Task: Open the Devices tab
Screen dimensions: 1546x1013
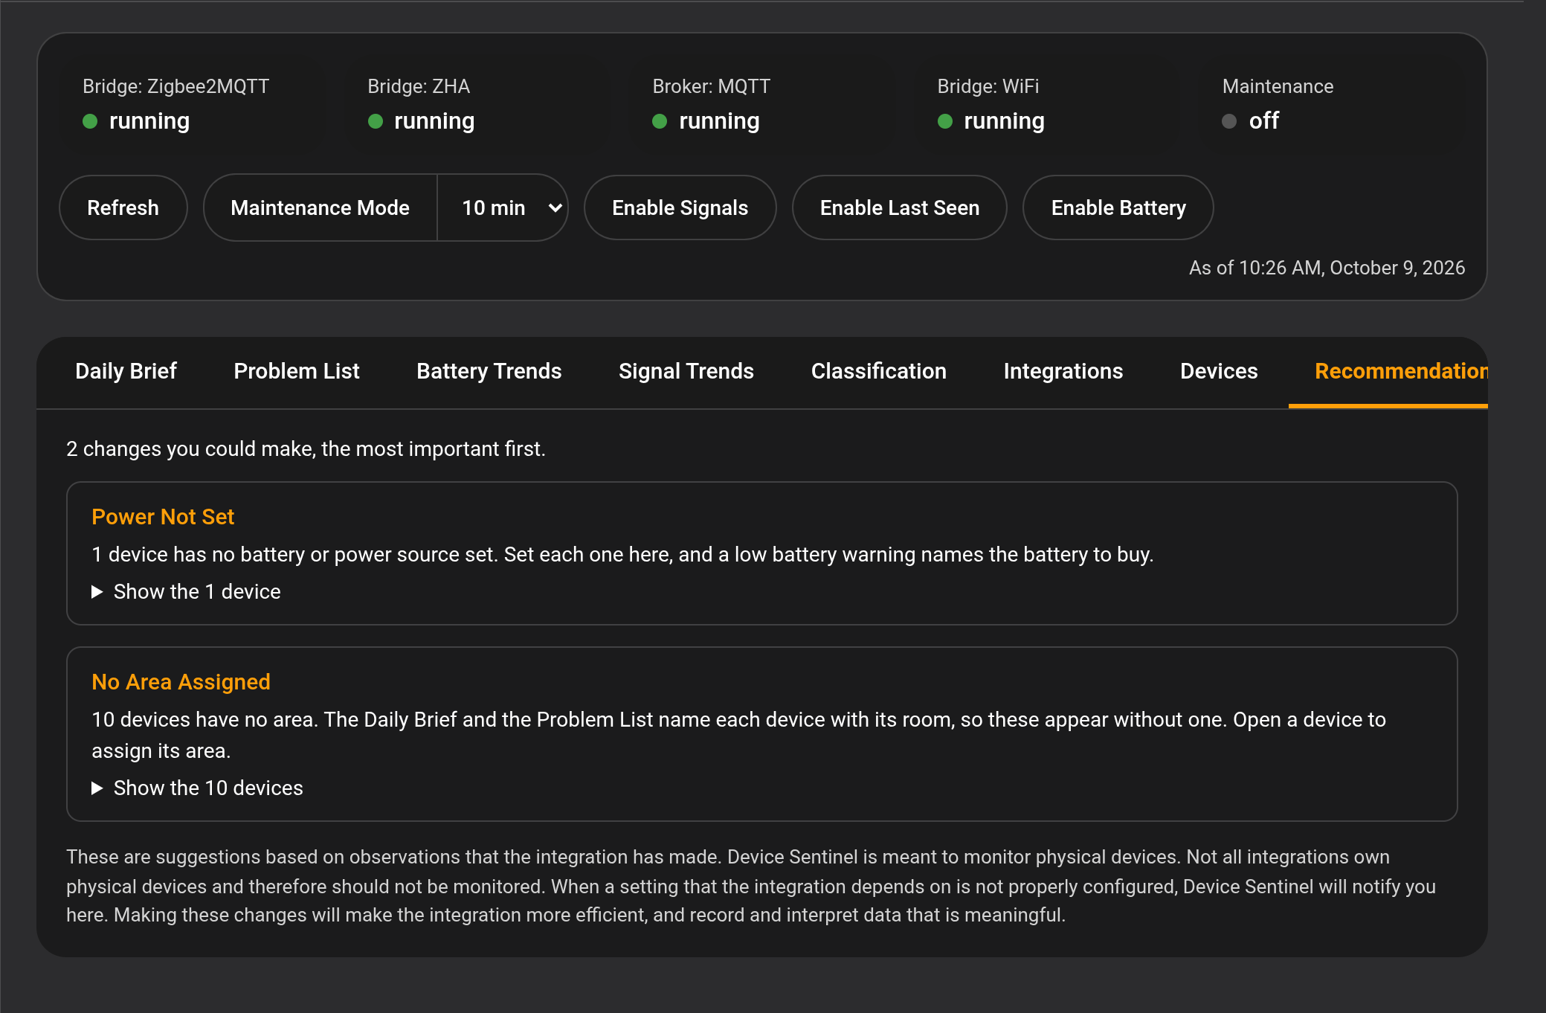Action: coord(1219,371)
